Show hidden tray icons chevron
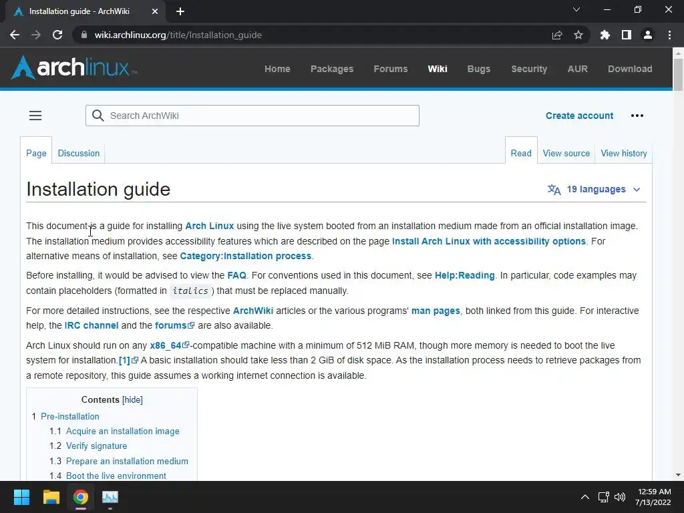 click(585, 497)
